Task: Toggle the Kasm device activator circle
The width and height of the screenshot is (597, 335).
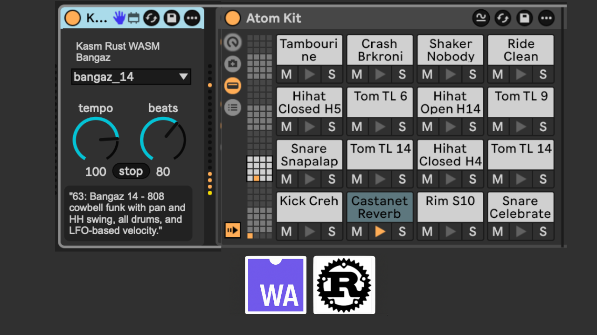Action: coord(73,18)
